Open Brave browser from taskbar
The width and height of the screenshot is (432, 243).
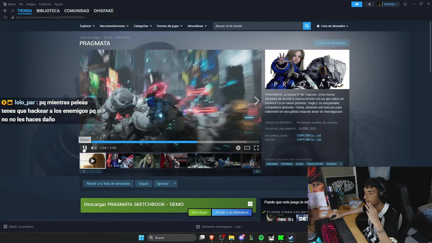click(212, 238)
